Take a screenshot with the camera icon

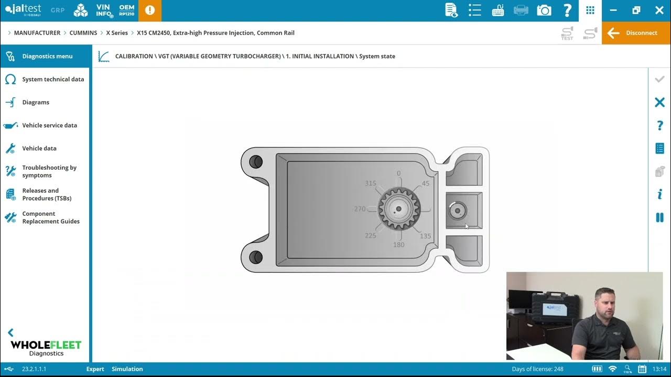pos(544,10)
